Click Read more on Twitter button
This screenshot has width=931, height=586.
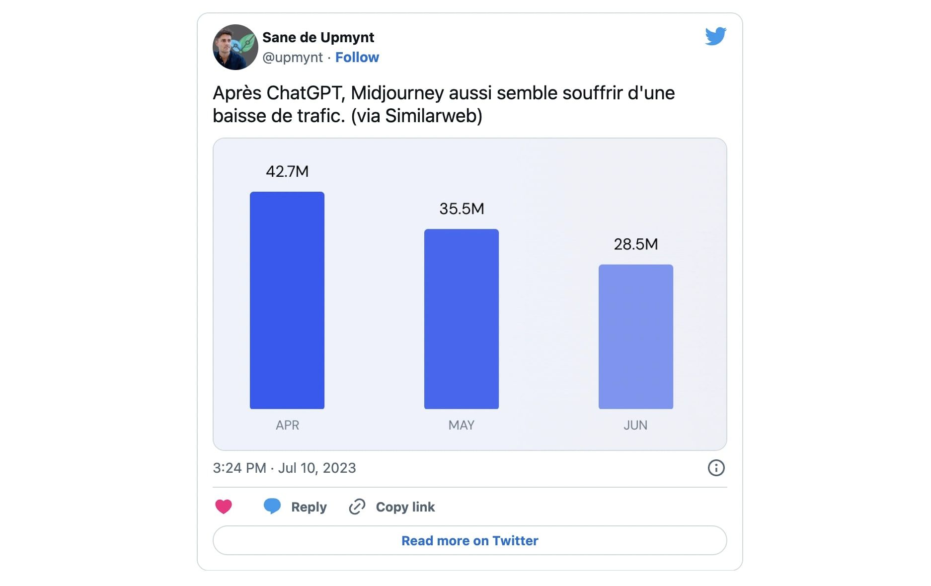tap(470, 540)
